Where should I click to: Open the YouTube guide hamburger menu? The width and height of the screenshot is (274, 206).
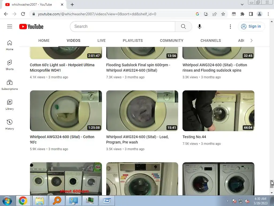(x=10, y=27)
